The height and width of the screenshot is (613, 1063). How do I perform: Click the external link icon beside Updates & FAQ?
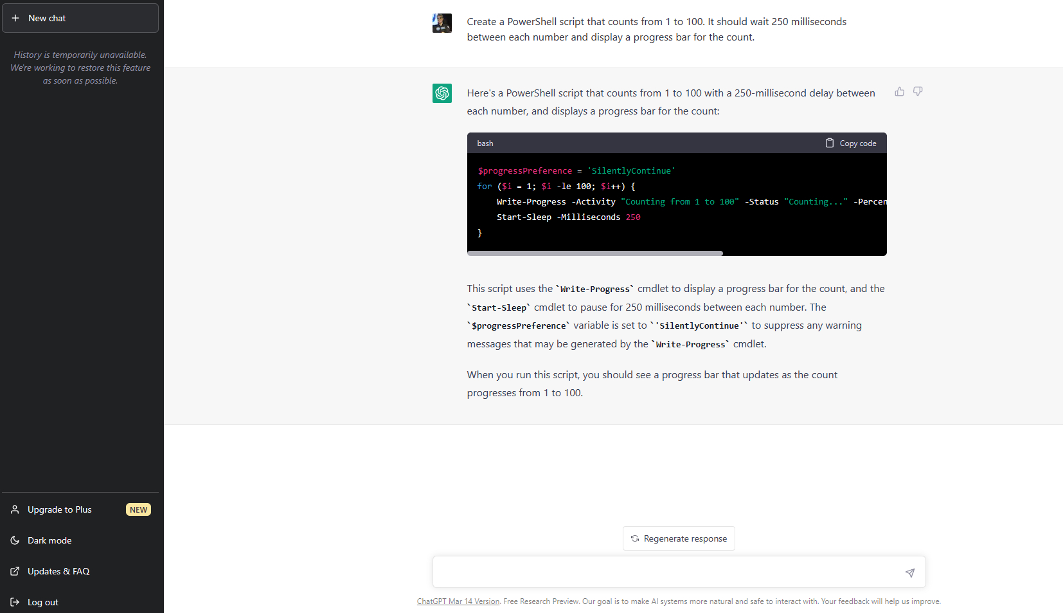pyautogui.click(x=15, y=571)
